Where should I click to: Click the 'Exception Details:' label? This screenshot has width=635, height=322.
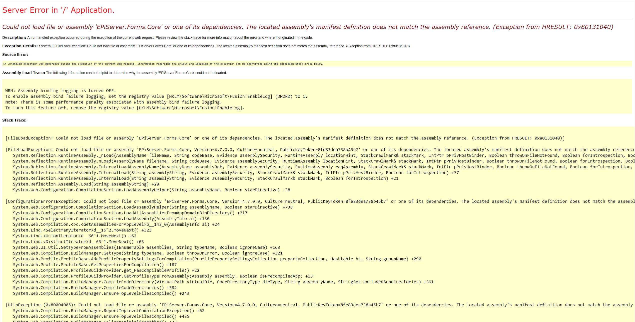click(x=20, y=46)
